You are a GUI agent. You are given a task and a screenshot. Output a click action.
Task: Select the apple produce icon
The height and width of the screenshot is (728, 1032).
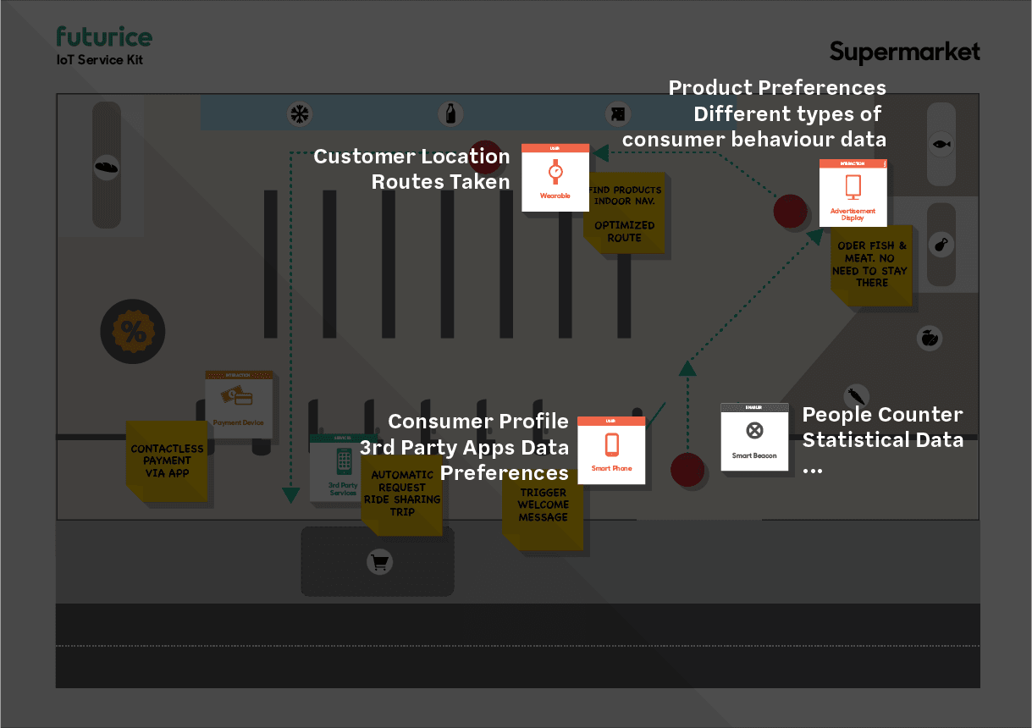pos(929,337)
